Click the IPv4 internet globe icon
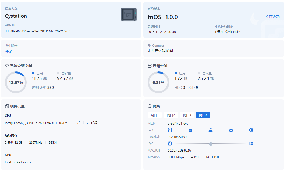Viewport: 286px width, 173px height. tap(251, 130)
